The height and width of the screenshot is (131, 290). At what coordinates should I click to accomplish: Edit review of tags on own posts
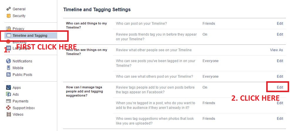click(x=280, y=87)
